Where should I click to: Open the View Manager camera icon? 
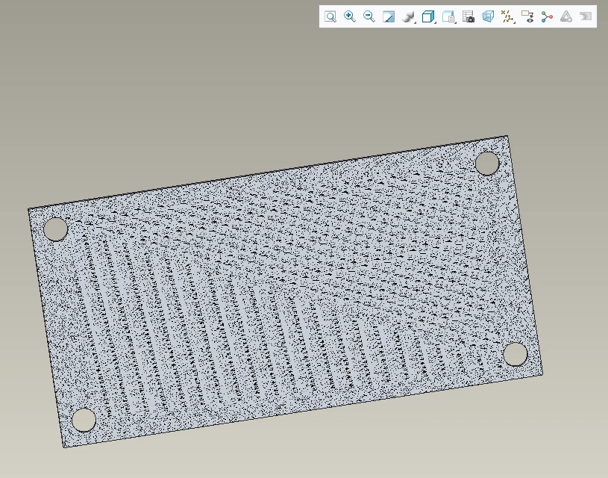click(x=468, y=16)
